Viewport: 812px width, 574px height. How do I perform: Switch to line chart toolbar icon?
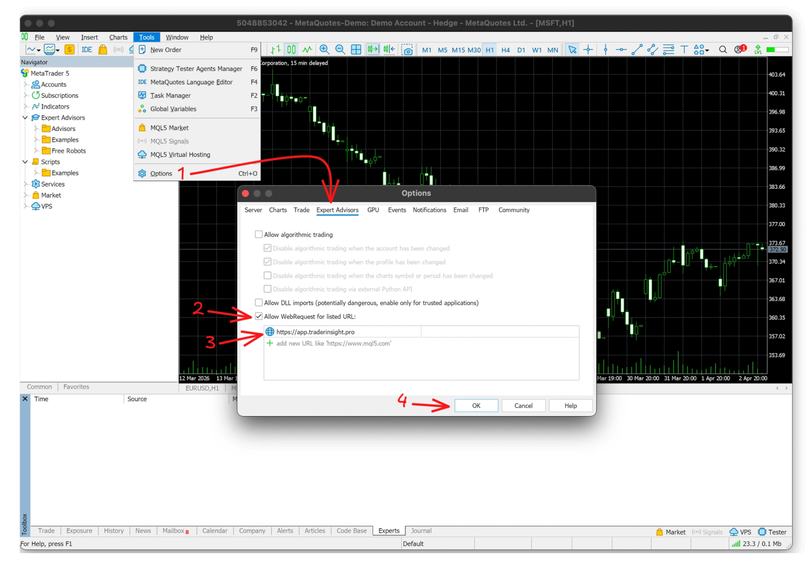307,50
